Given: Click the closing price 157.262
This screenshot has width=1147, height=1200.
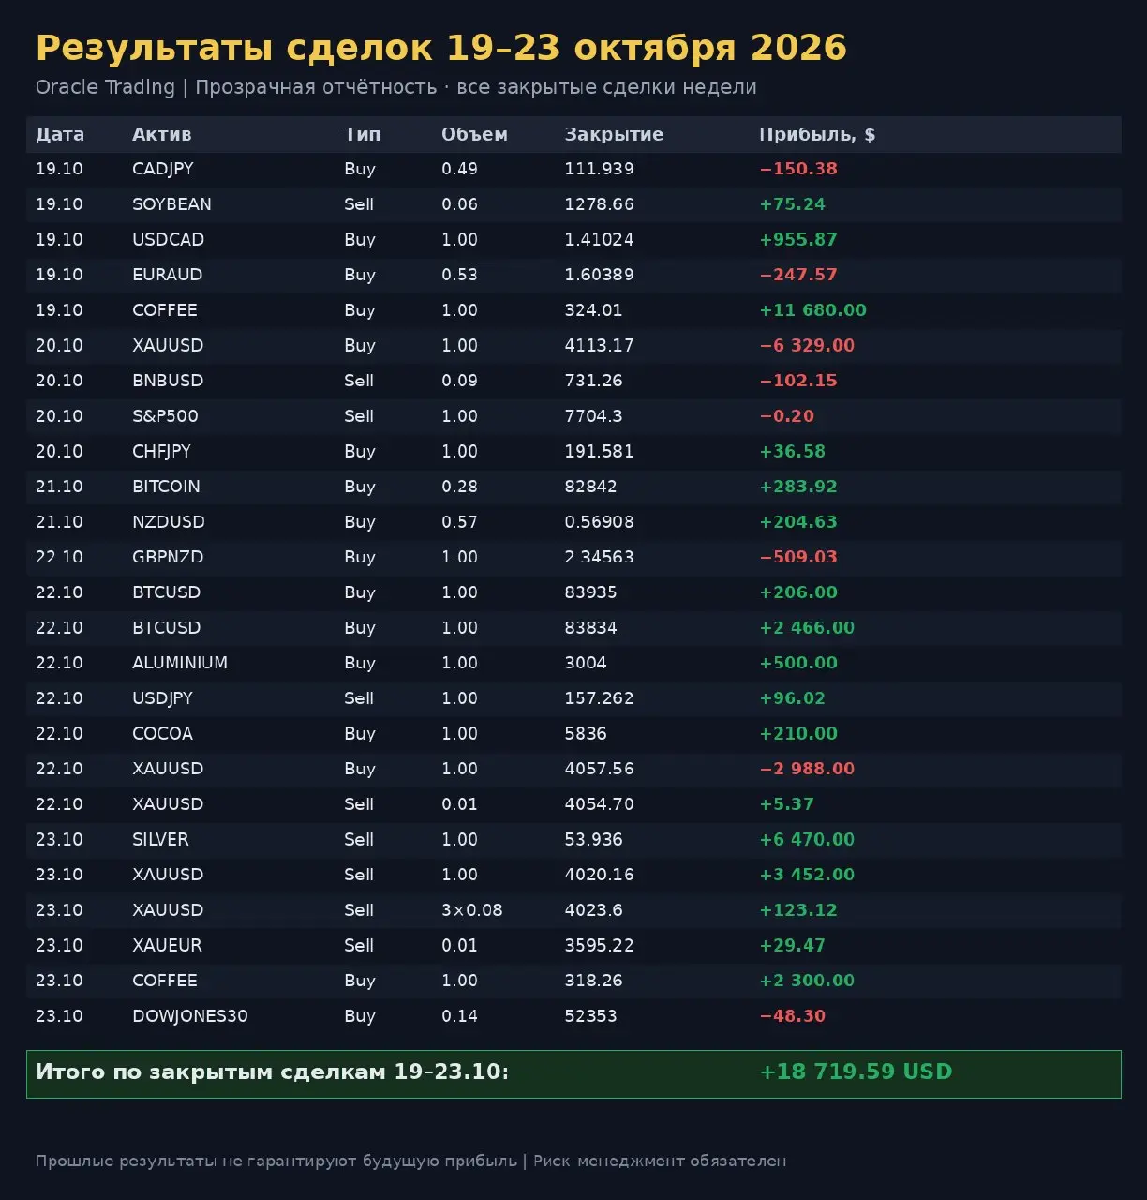Looking at the screenshot, I should coord(599,698).
